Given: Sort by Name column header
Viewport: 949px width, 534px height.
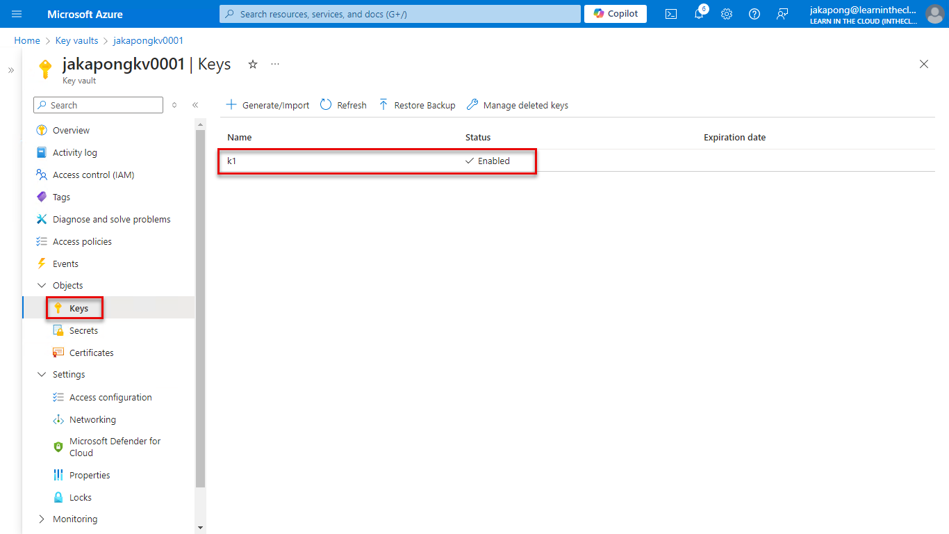Looking at the screenshot, I should tap(240, 137).
